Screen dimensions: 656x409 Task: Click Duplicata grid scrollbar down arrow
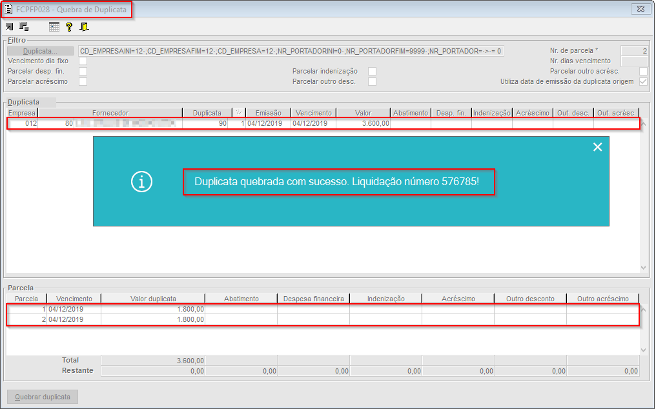[644, 268]
